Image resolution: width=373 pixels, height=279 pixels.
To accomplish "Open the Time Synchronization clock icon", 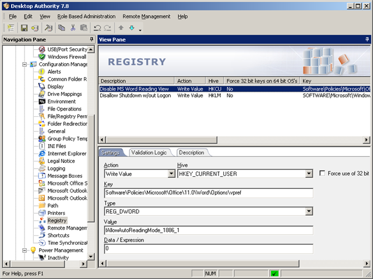I will 42,243.
